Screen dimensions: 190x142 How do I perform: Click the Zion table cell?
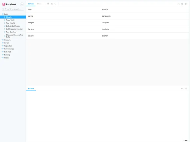click(x=63, y=9)
